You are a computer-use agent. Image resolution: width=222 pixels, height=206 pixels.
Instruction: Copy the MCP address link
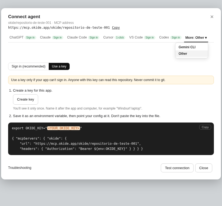(116, 28)
